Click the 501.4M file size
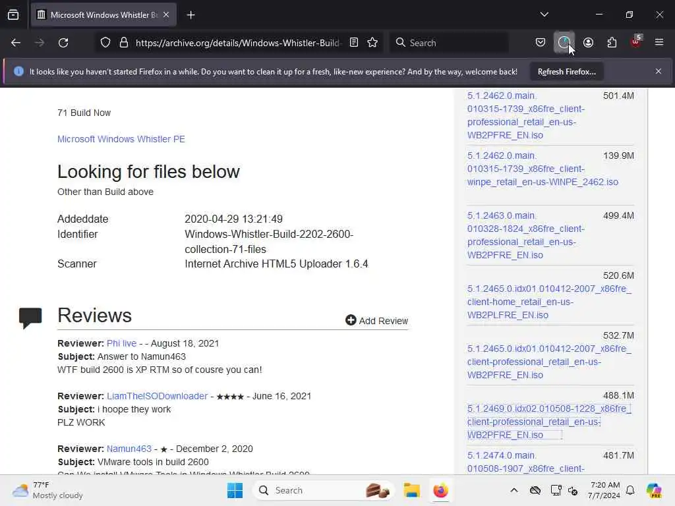This screenshot has height=506, width=675. point(618,96)
